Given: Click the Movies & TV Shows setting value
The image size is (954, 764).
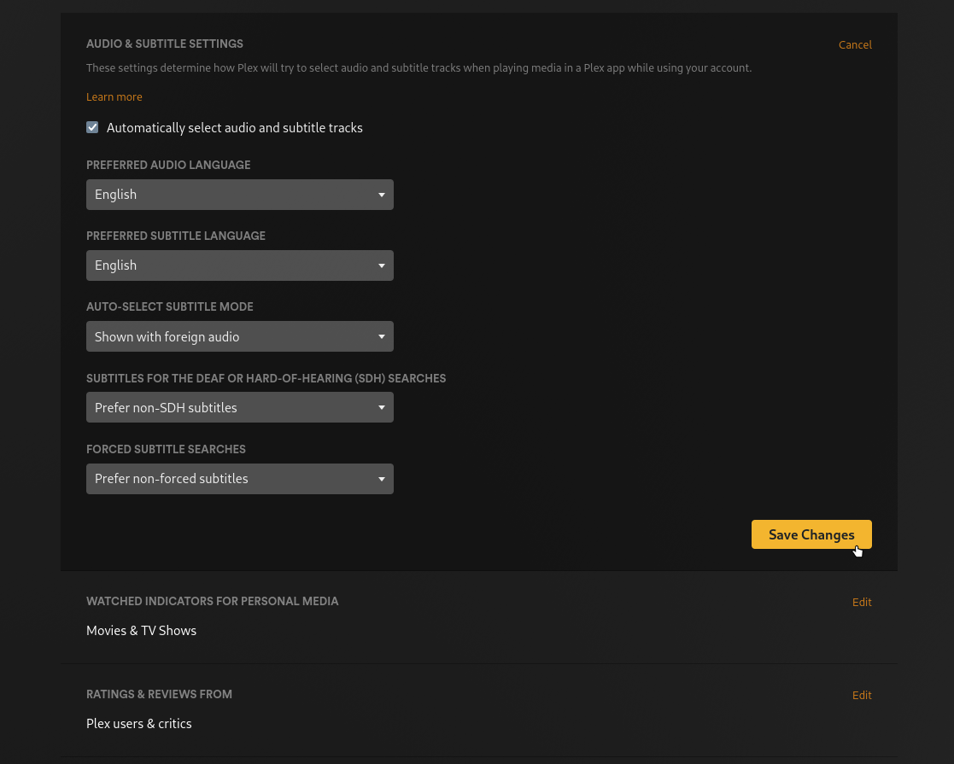Looking at the screenshot, I should 141,630.
